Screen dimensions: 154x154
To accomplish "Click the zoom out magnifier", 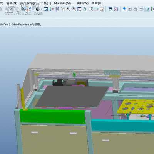I will (74, 9).
